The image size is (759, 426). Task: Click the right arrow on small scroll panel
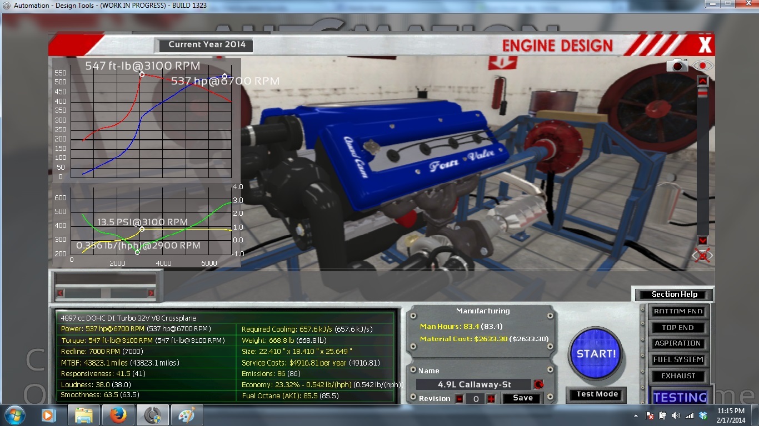coord(151,292)
